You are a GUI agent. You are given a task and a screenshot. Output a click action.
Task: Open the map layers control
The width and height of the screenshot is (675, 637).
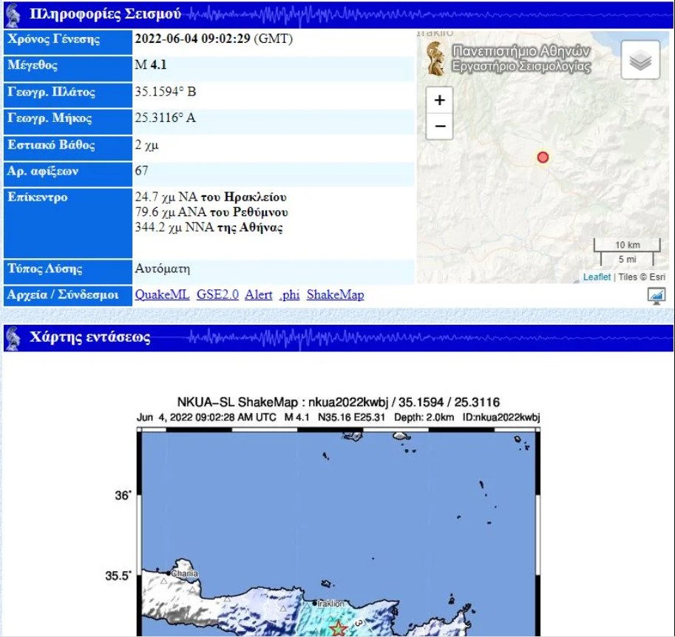pyautogui.click(x=640, y=61)
